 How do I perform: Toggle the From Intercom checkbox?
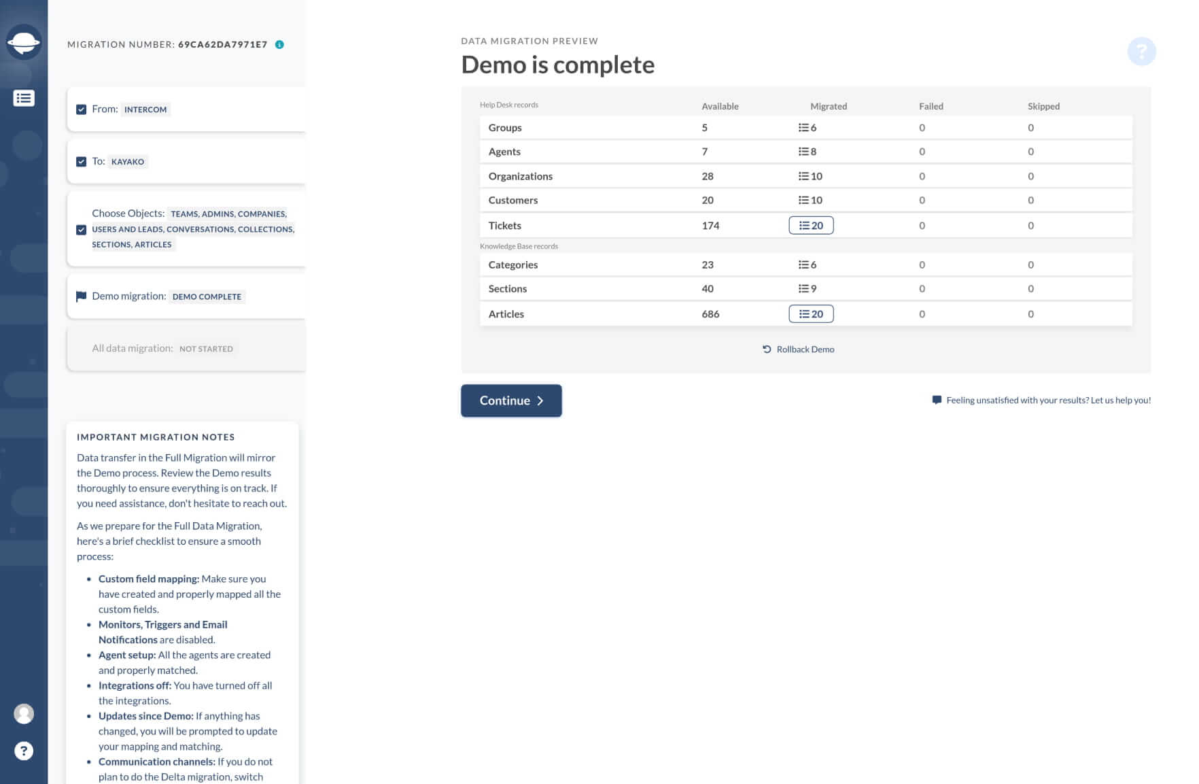[x=82, y=109]
